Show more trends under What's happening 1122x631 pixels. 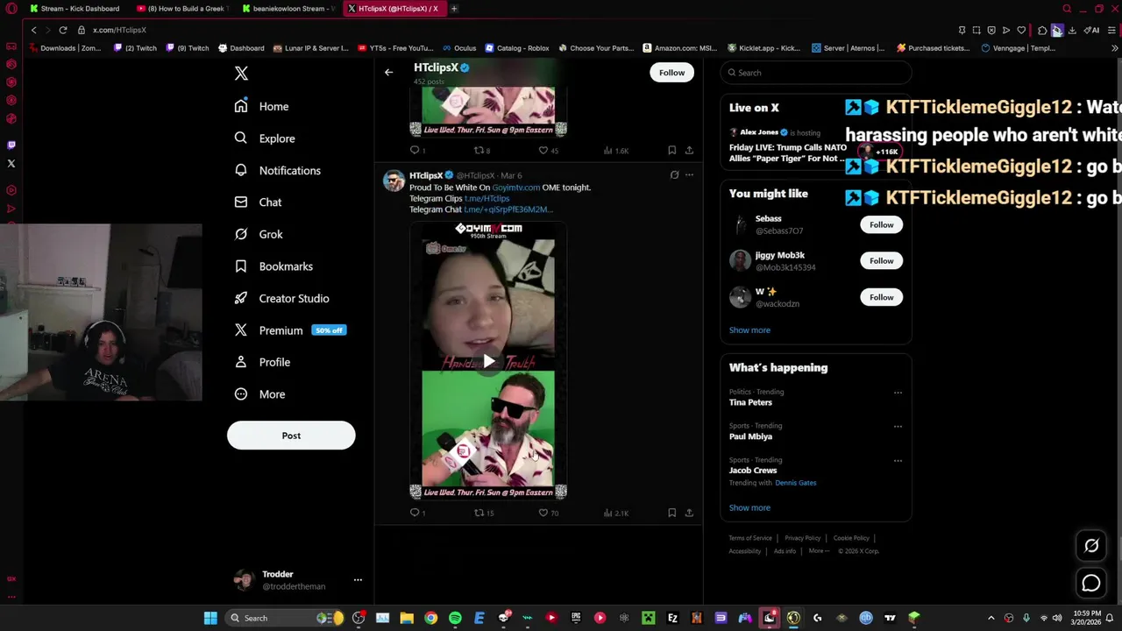[749, 507]
